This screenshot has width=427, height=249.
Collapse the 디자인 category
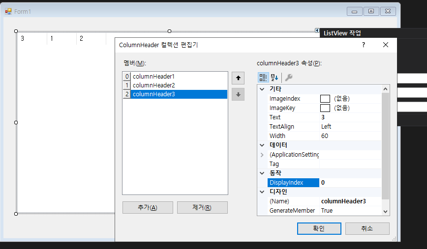pyautogui.click(x=262, y=192)
